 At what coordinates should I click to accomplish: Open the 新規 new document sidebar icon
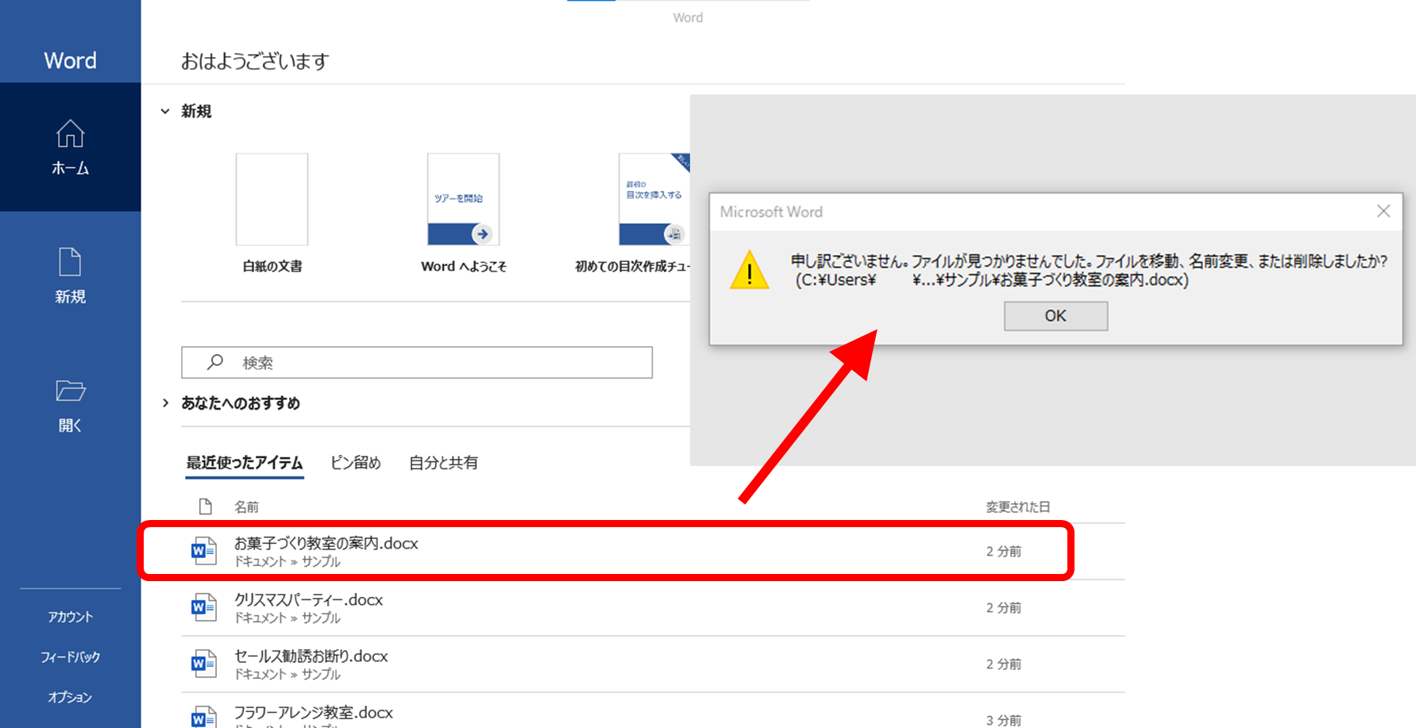click(x=70, y=262)
